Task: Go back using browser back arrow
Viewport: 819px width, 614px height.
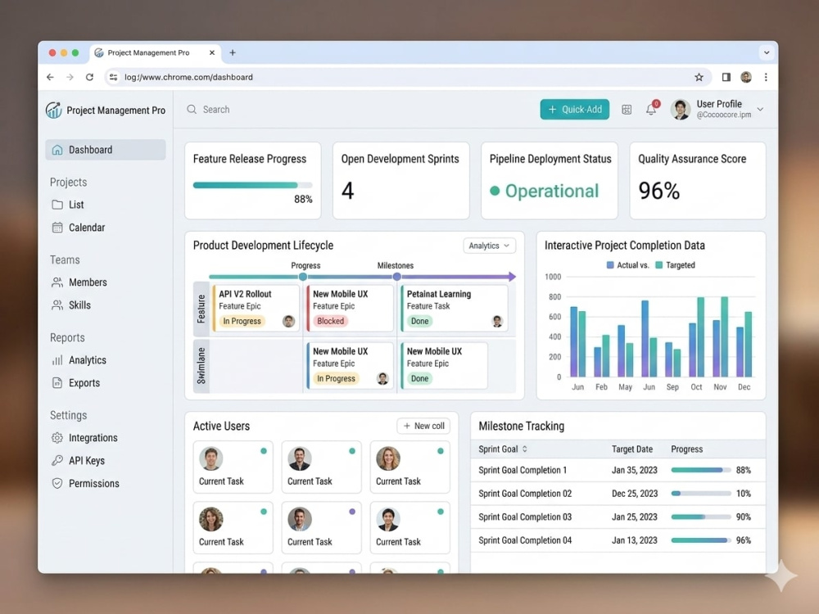Action: click(x=50, y=77)
